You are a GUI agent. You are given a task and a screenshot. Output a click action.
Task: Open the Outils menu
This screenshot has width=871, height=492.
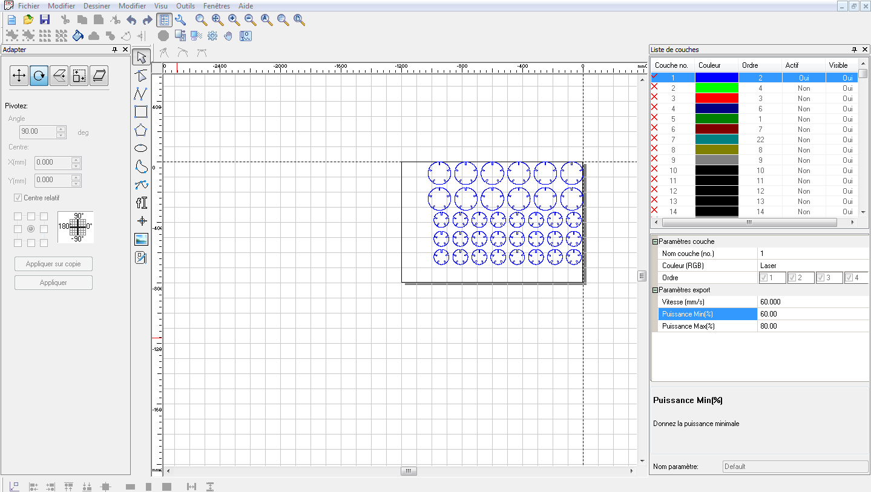[x=186, y=6]
